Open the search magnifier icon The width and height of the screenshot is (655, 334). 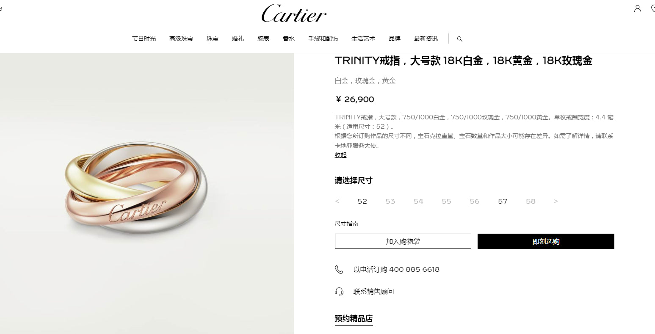(x=459, y=39)
